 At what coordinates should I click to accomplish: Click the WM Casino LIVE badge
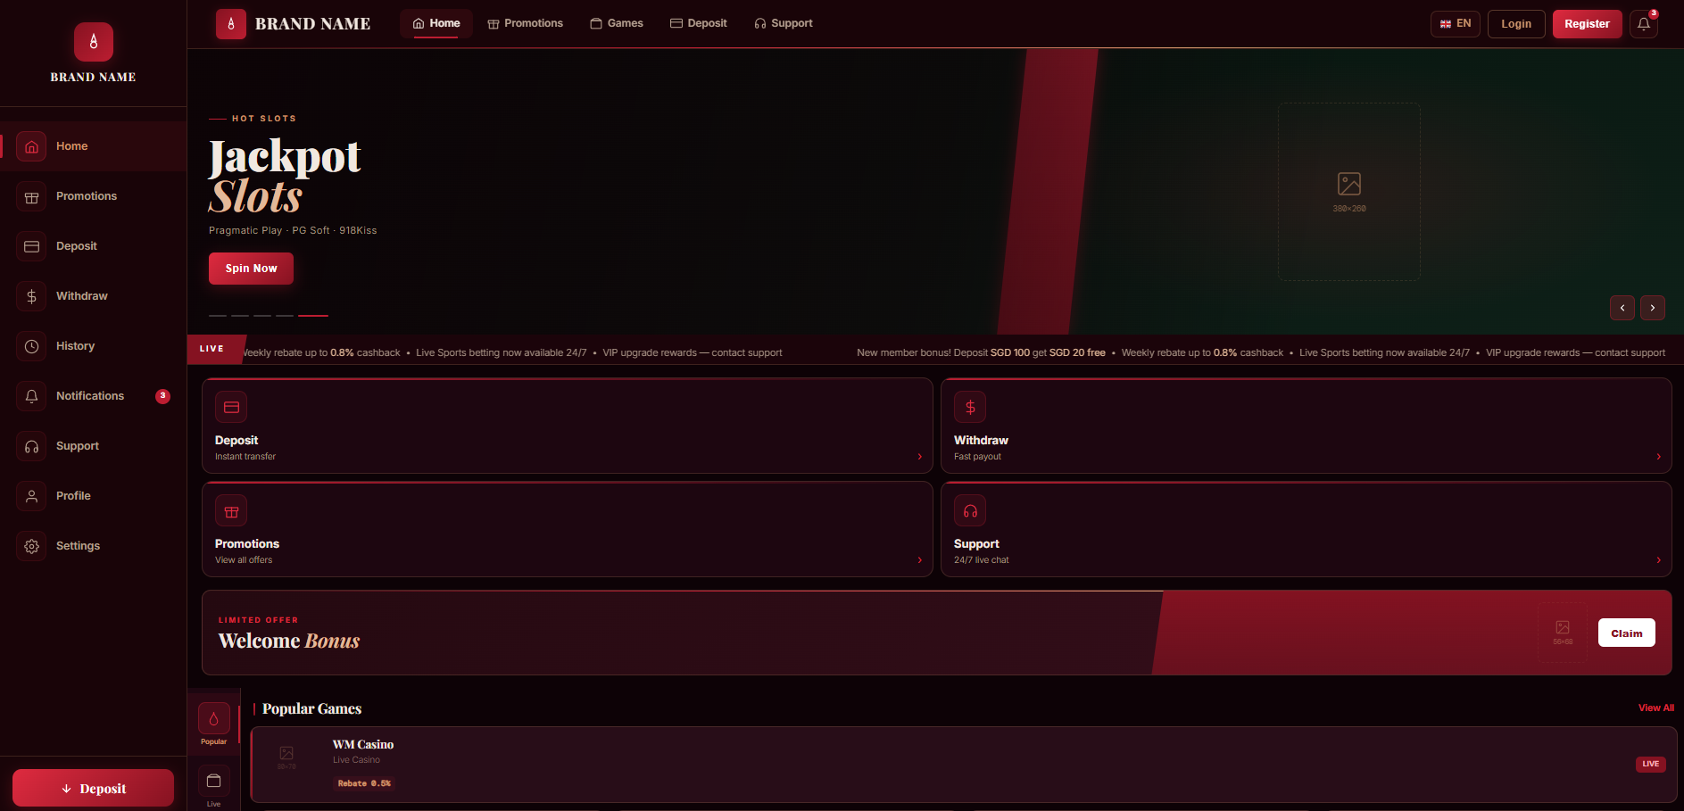(1651, 764)
